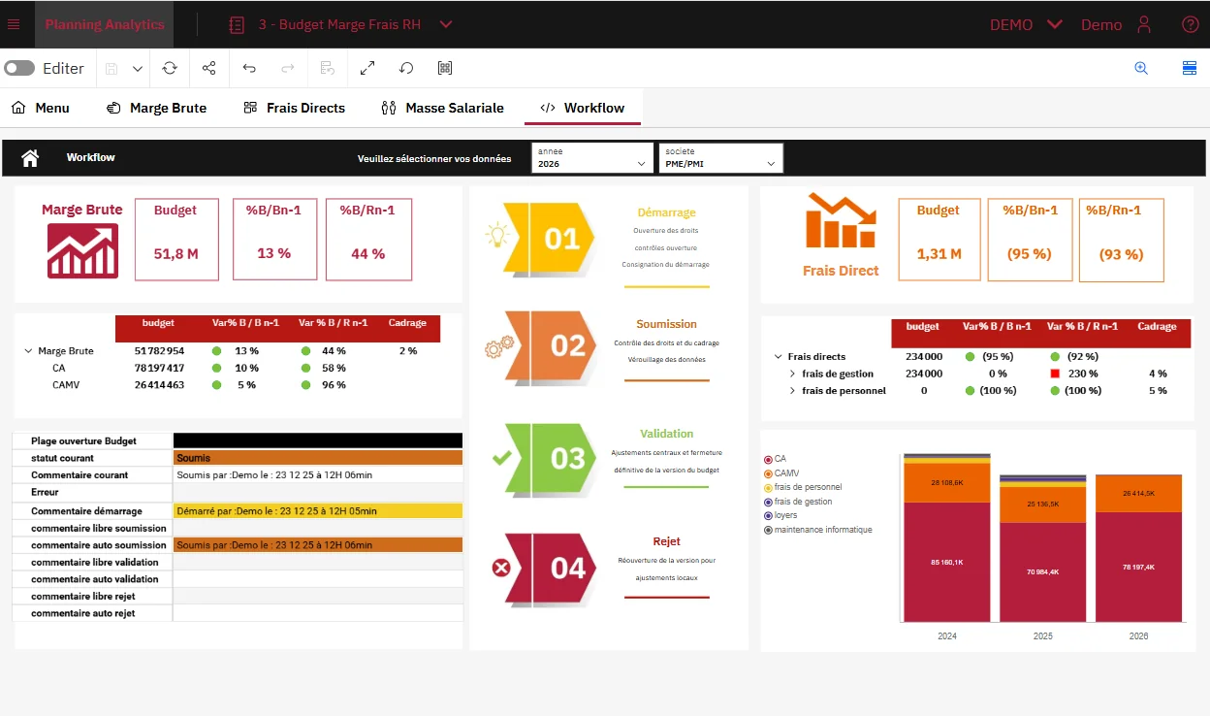Click the help question mark button
This screenshot has height=716, width=1210.
(1190, 24)
